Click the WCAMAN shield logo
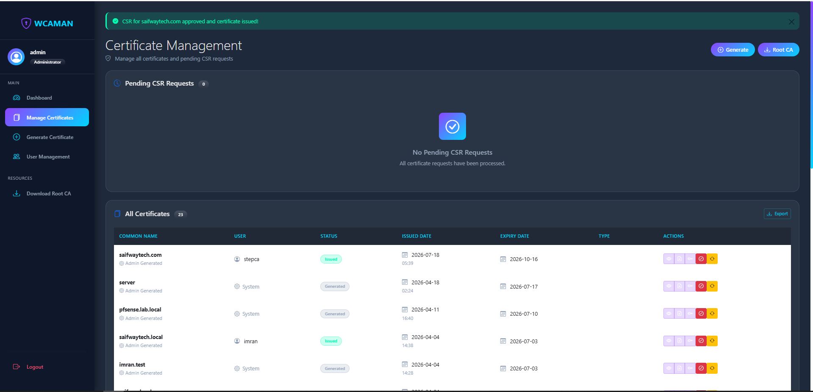This screenshot has height=392, width=813. (x=26, y=23)
